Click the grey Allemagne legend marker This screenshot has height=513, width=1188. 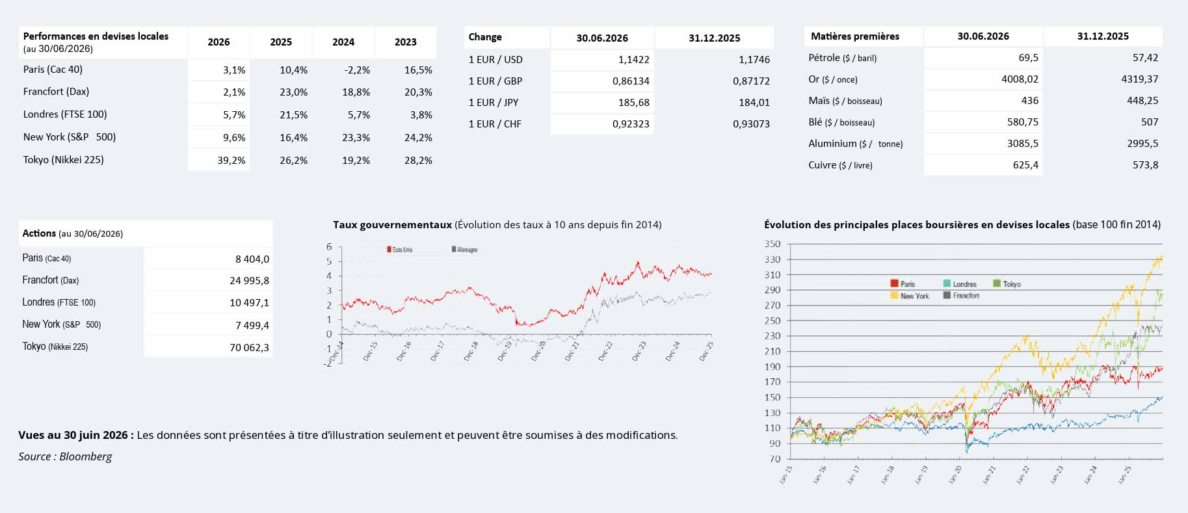point(454,250)
